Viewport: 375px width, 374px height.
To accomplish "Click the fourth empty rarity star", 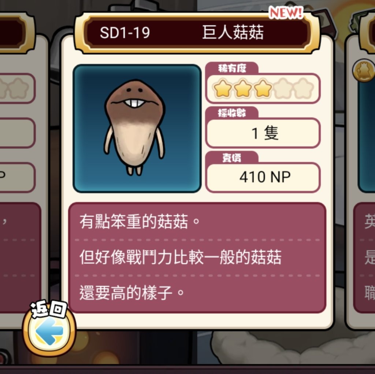I will 283,89.
